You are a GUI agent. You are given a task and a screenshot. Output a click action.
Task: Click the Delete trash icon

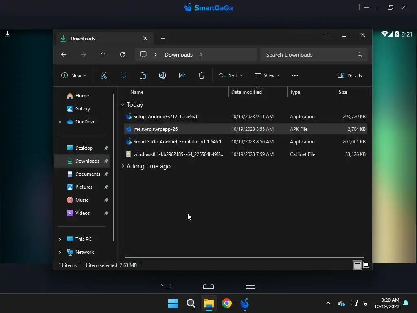201,75
